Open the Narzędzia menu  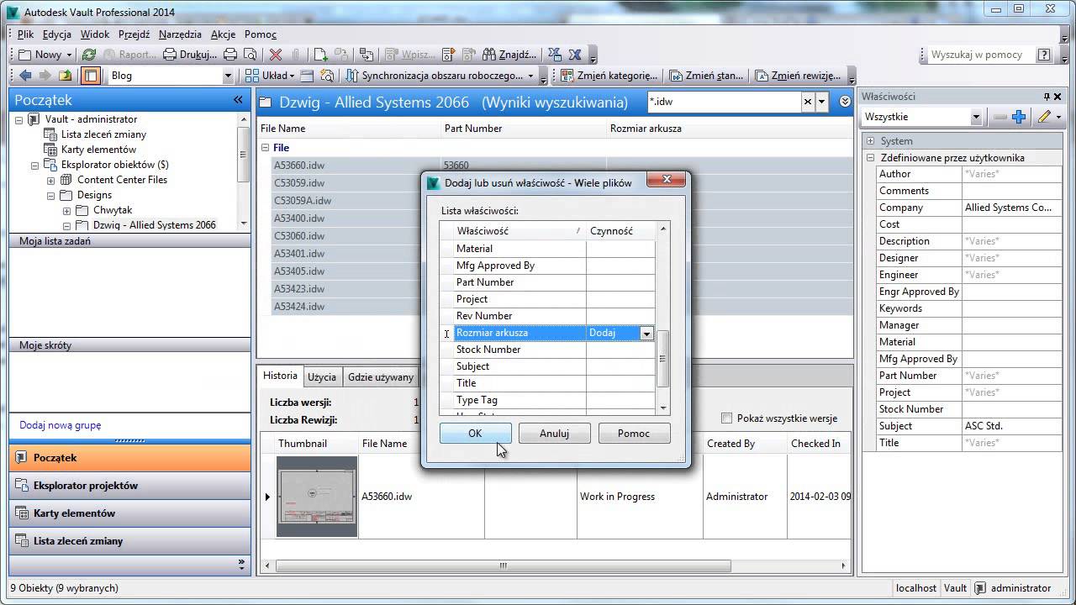(180, 34)
